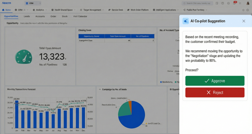Reject the AI Co-pilot suggestion
This screenshot has height=134, width=252.
215,92
